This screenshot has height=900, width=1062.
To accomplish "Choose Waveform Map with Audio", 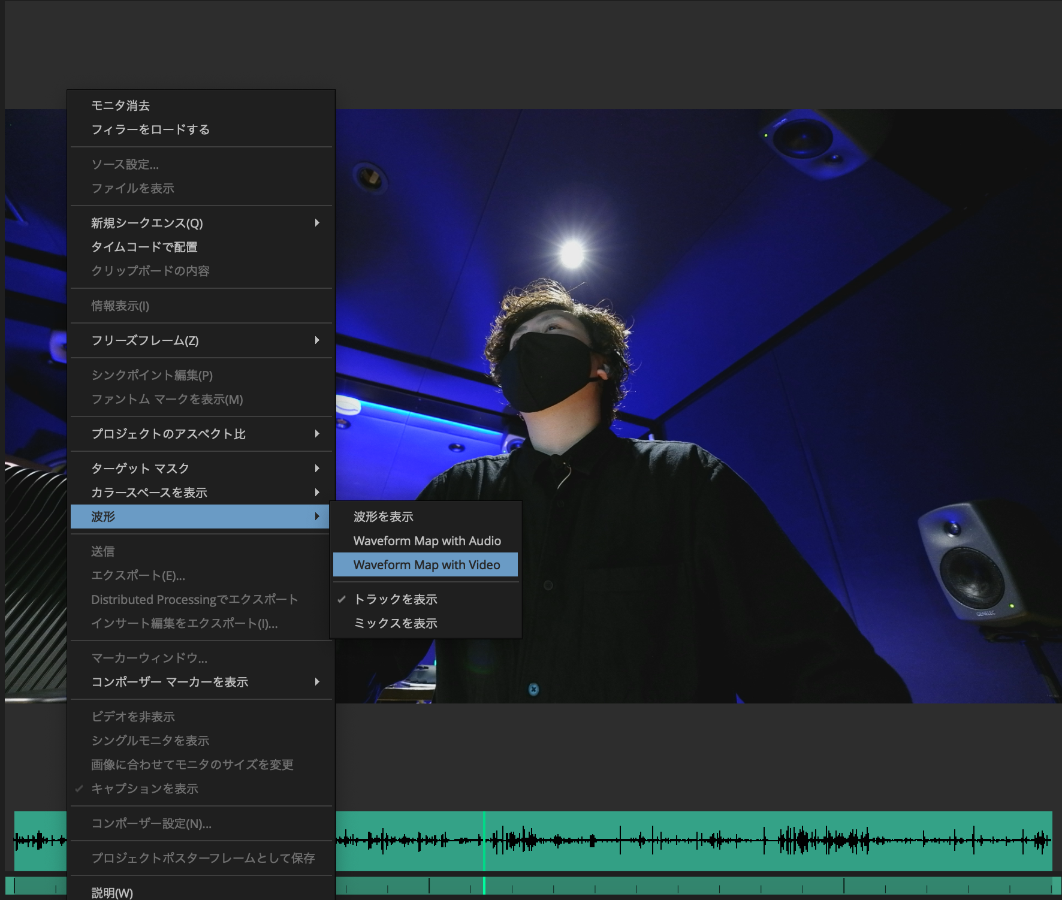I will [427, 540].
